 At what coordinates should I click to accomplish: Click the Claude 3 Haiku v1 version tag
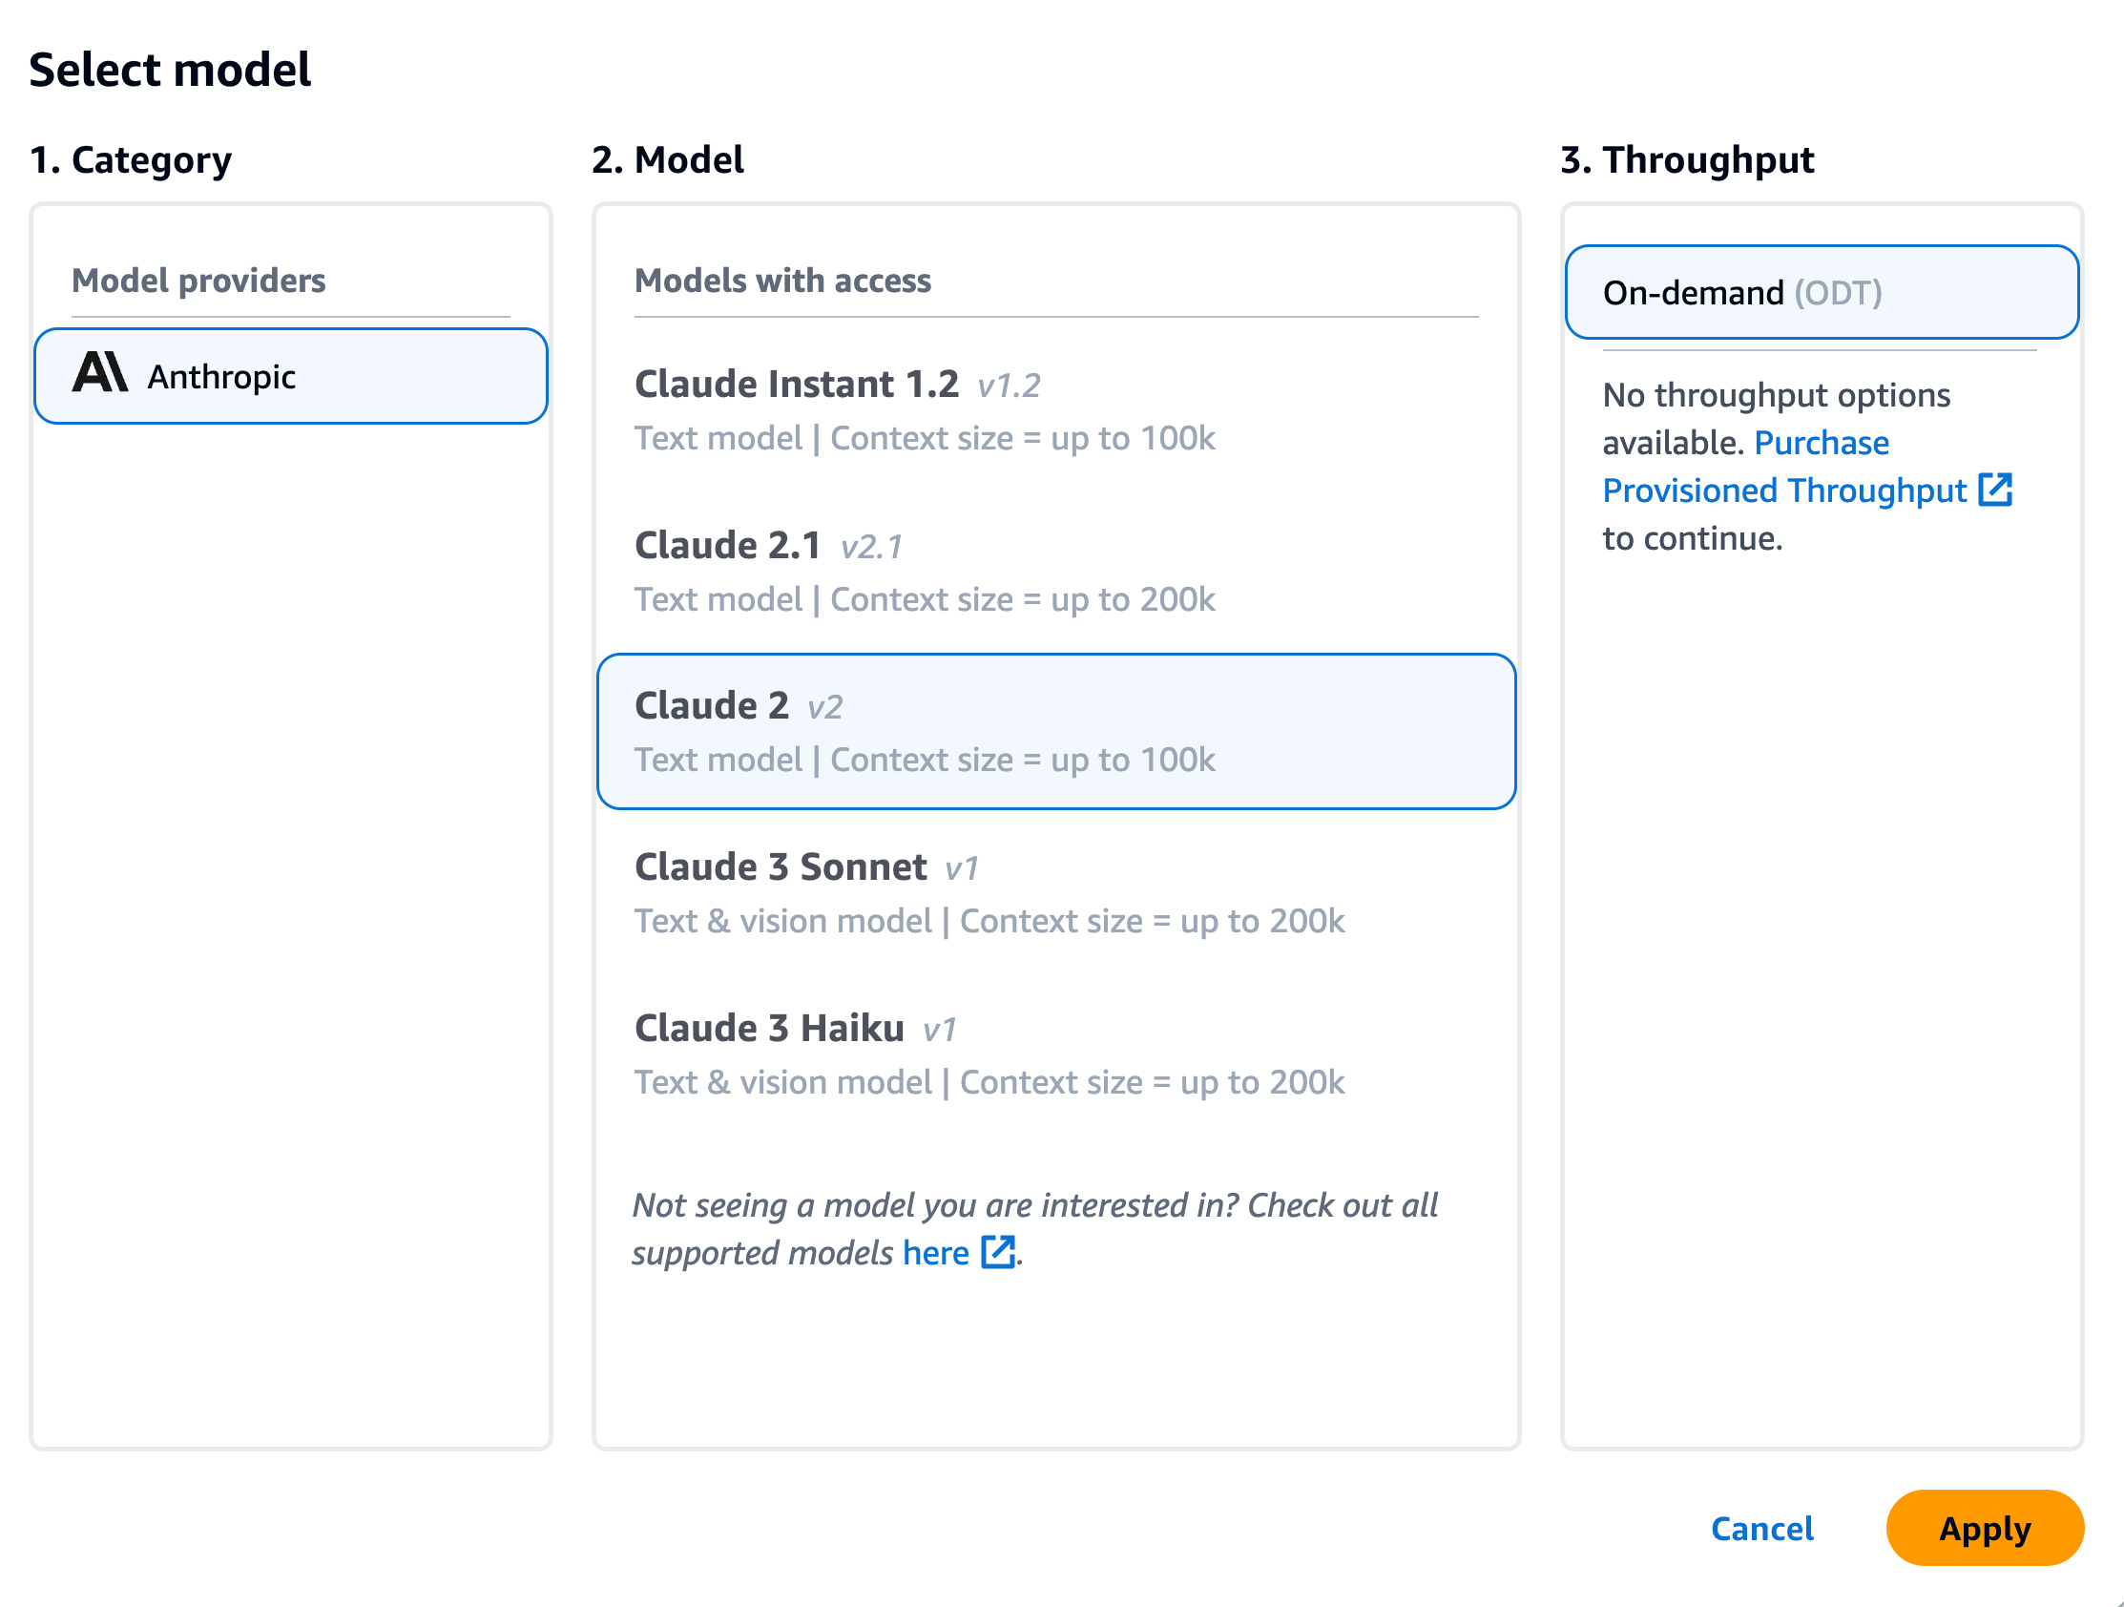pos(939,1030)
